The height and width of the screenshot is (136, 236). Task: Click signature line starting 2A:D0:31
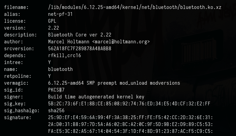click(130, 124)
